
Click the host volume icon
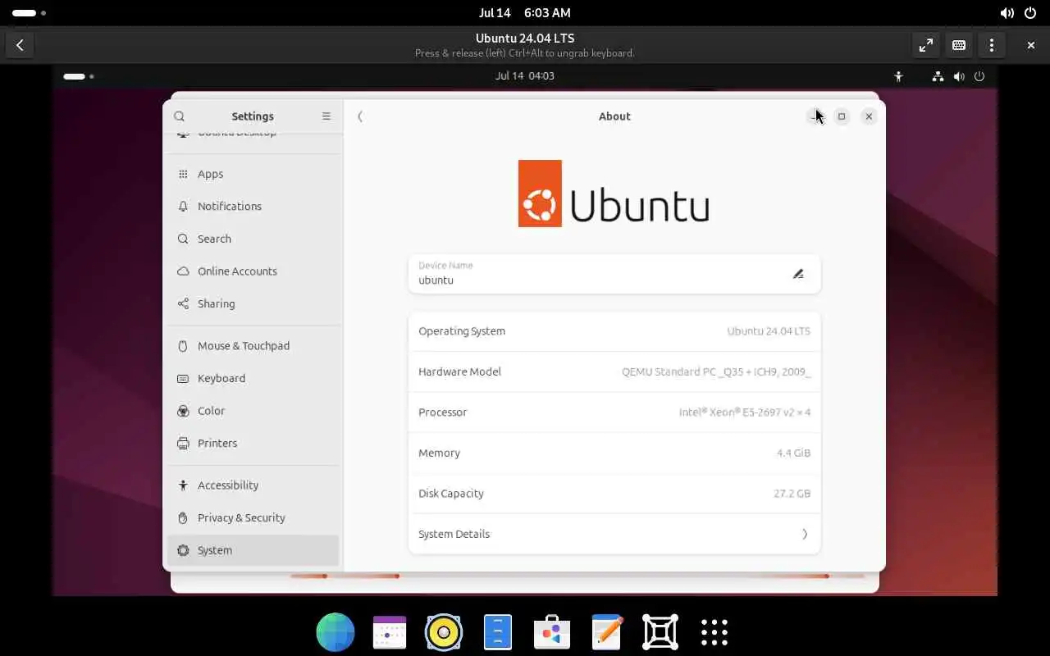point(1007,13)
